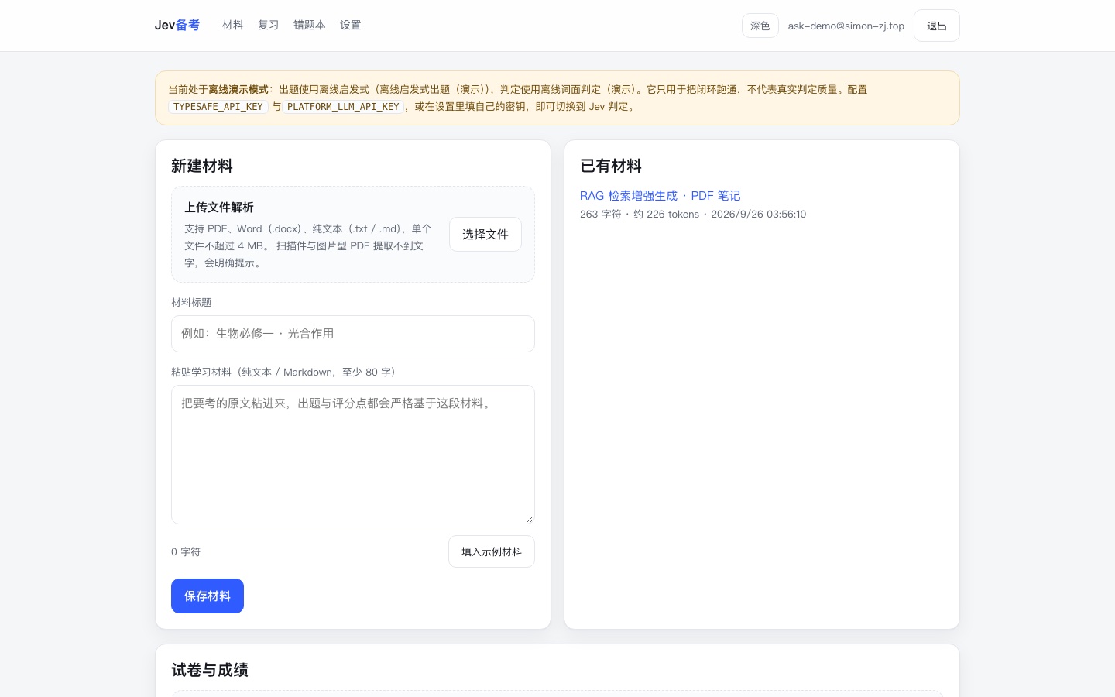Click the account email ask-demo@simon-zj.top

tap(846, 26)
